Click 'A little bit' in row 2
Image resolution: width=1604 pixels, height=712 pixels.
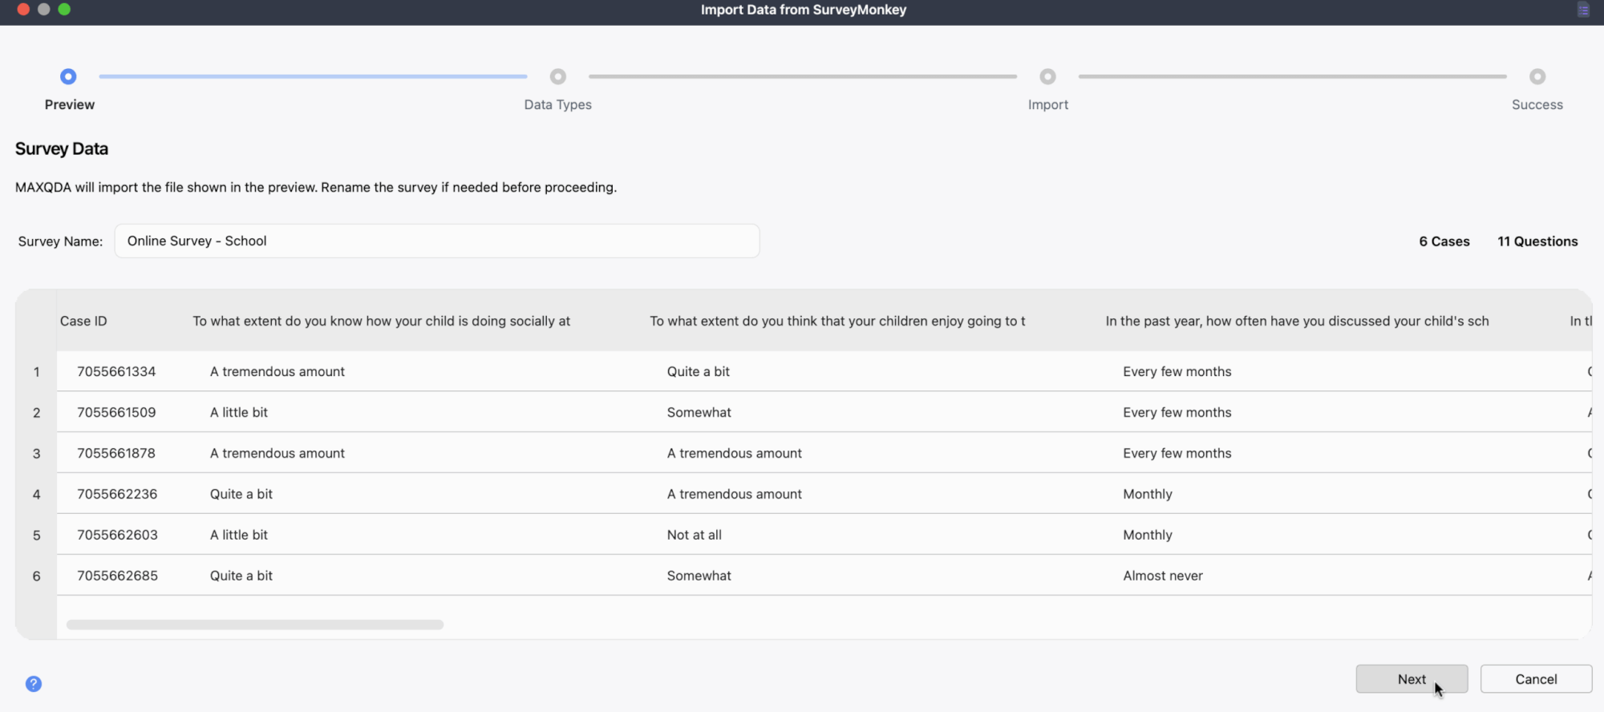coord(239,412)
